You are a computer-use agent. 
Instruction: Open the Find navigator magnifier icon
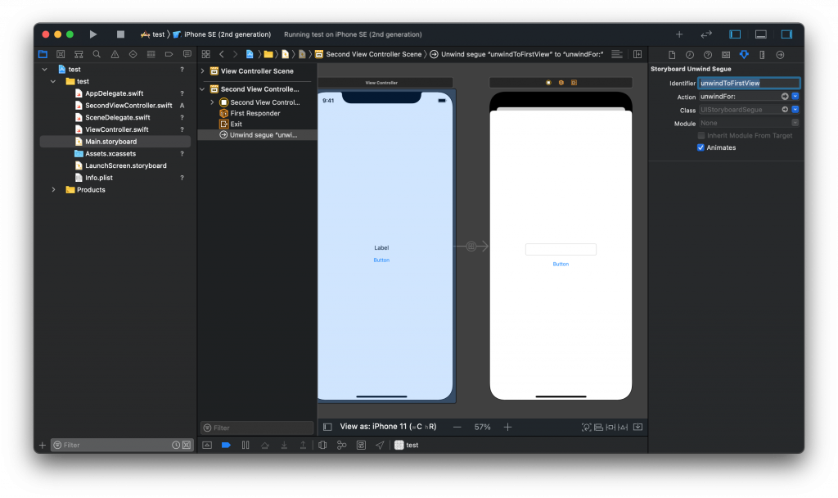(x=97, y=54)
